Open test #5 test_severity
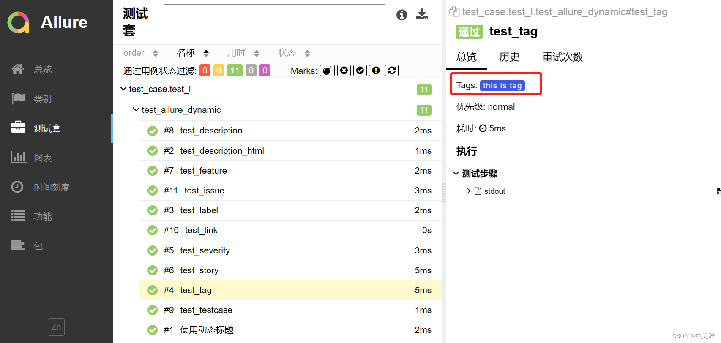721x343 pixels. click(290, 250)
